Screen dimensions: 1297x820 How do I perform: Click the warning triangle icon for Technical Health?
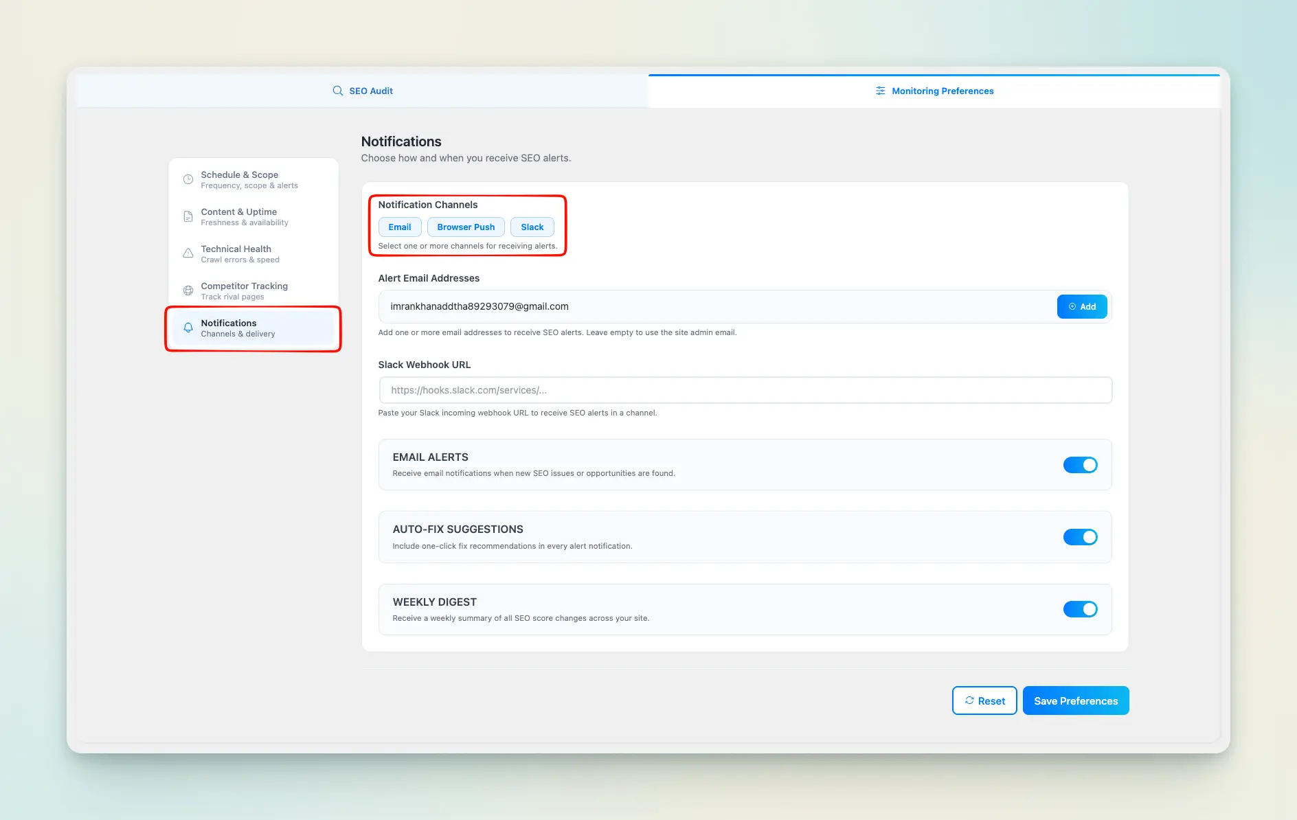[188, 253]
